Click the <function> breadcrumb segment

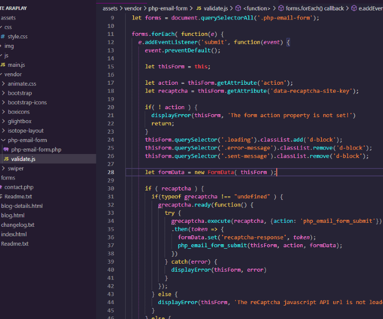pos(257,8)
